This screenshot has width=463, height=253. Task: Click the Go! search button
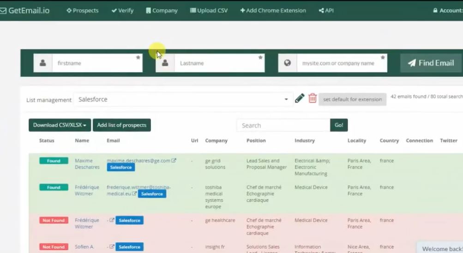pos(339,125)
